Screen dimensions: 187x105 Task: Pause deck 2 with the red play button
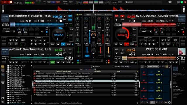(x=127, y=44)
